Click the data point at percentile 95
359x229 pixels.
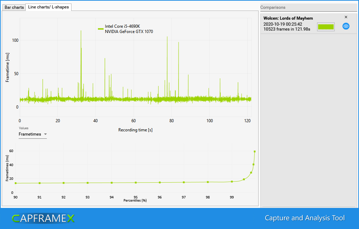[x=136, y=183]
